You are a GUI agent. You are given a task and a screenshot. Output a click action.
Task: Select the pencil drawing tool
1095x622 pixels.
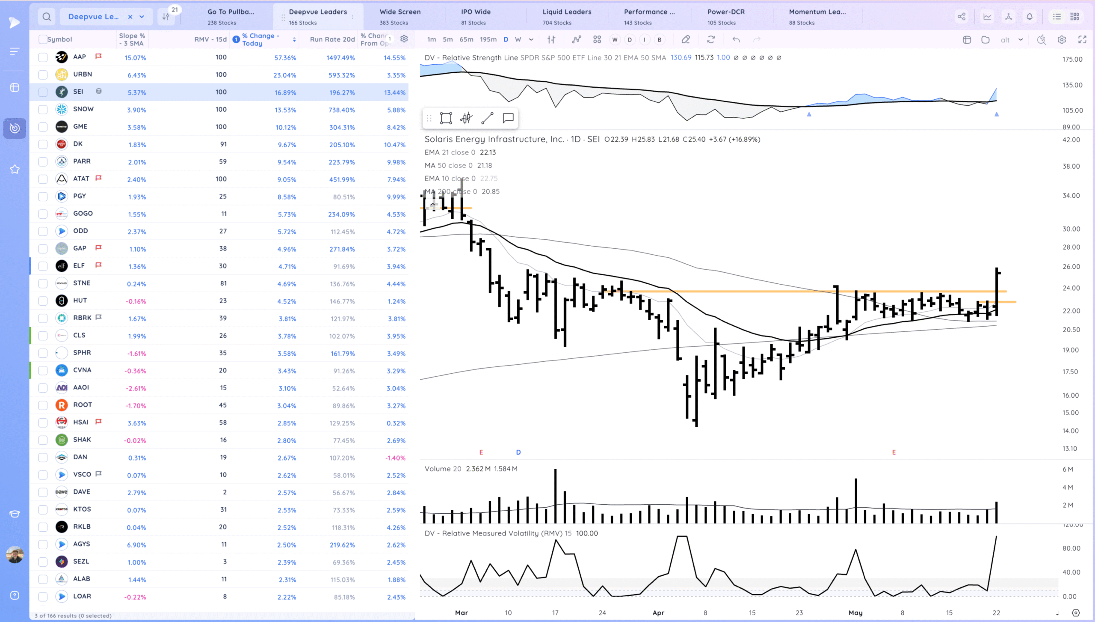click(x=686, y=39)
